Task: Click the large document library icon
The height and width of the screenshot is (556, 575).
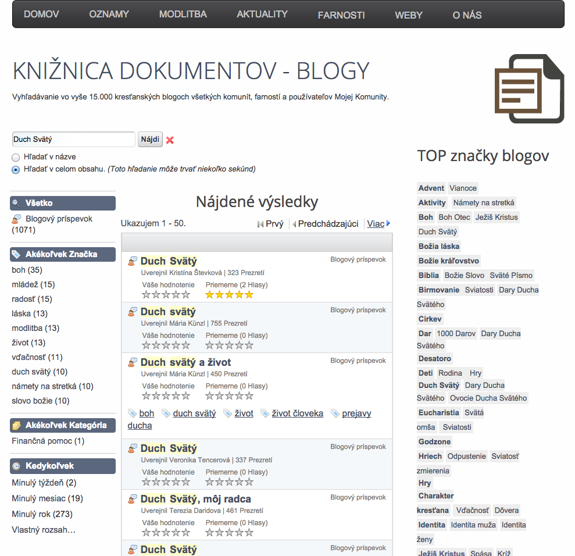Action: 529,88
